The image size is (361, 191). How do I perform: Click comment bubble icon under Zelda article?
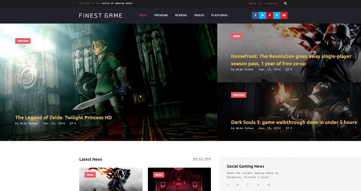[71, 123]
